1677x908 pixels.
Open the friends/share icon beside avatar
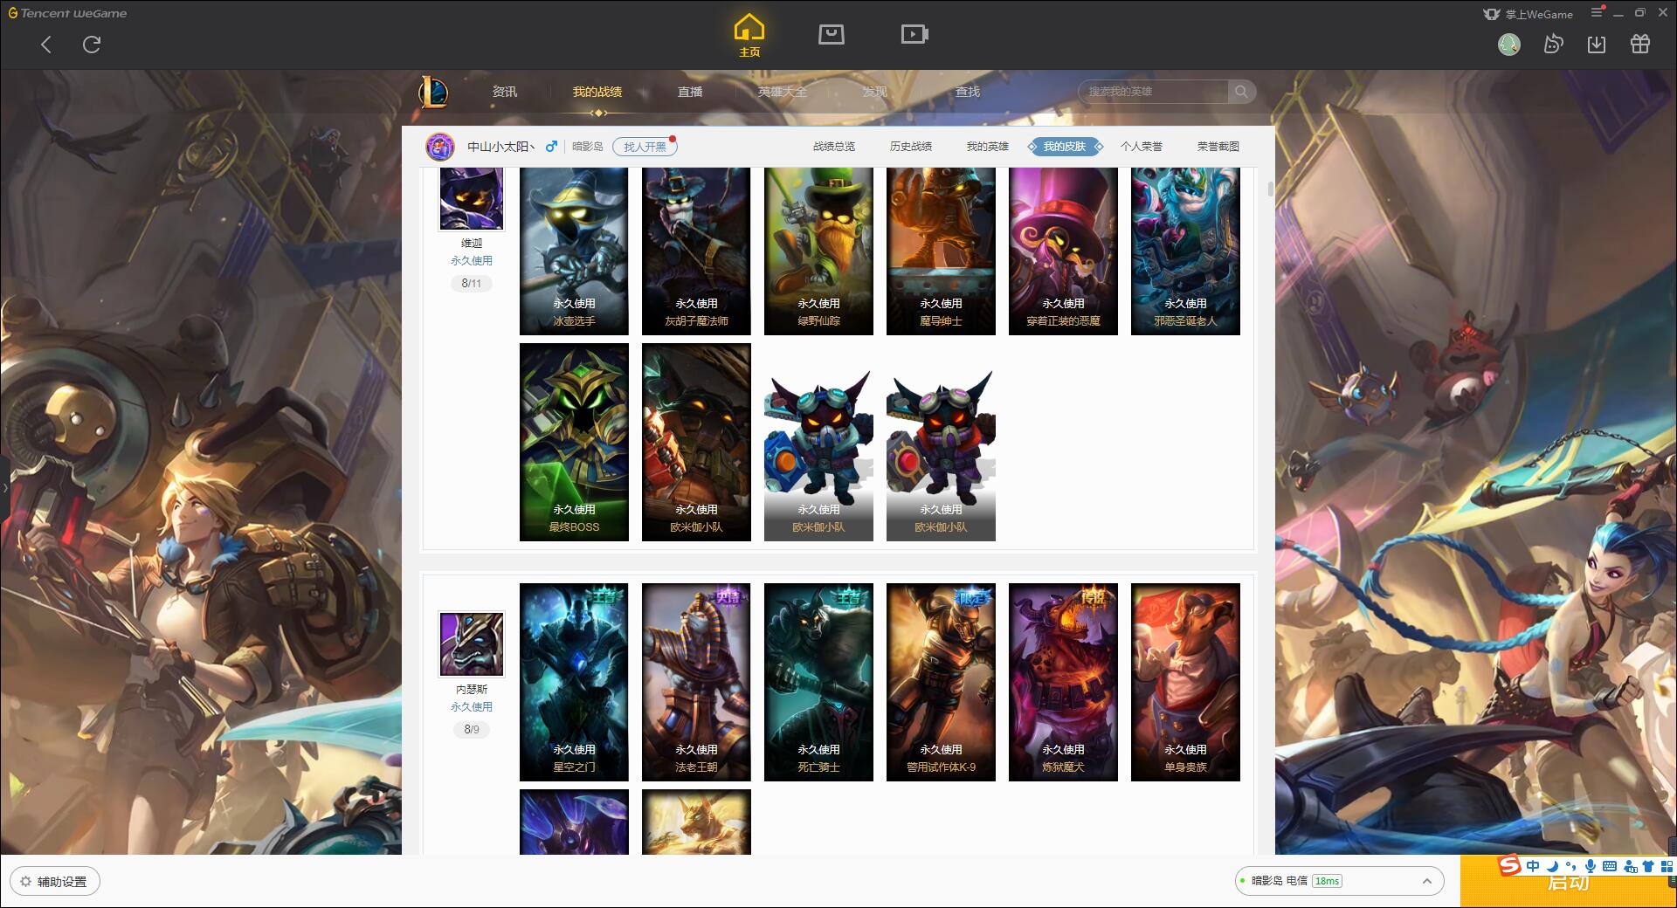(1553, 44)
